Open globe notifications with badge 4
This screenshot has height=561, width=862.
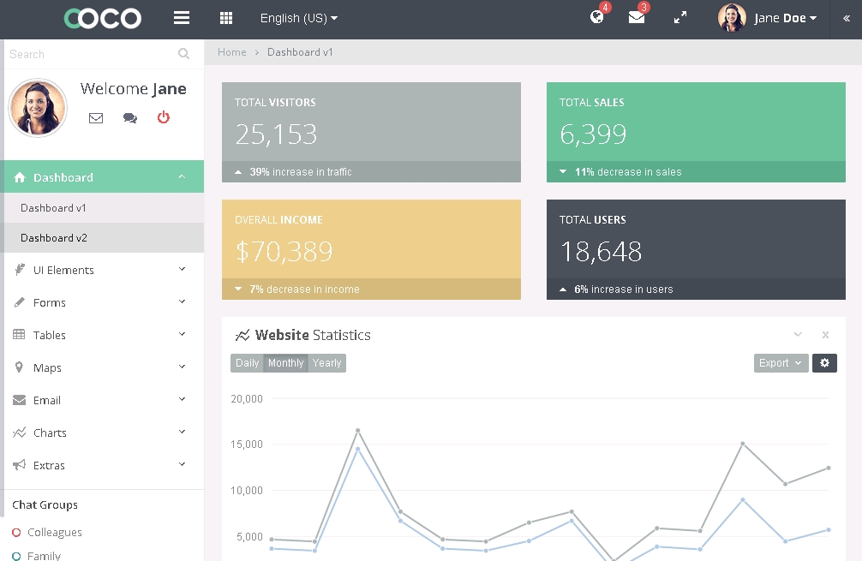point(597,17)
